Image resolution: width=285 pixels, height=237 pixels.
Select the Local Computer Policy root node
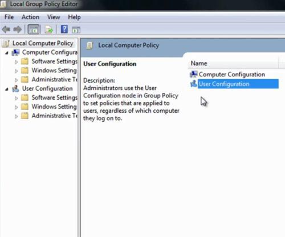[43, 43]
